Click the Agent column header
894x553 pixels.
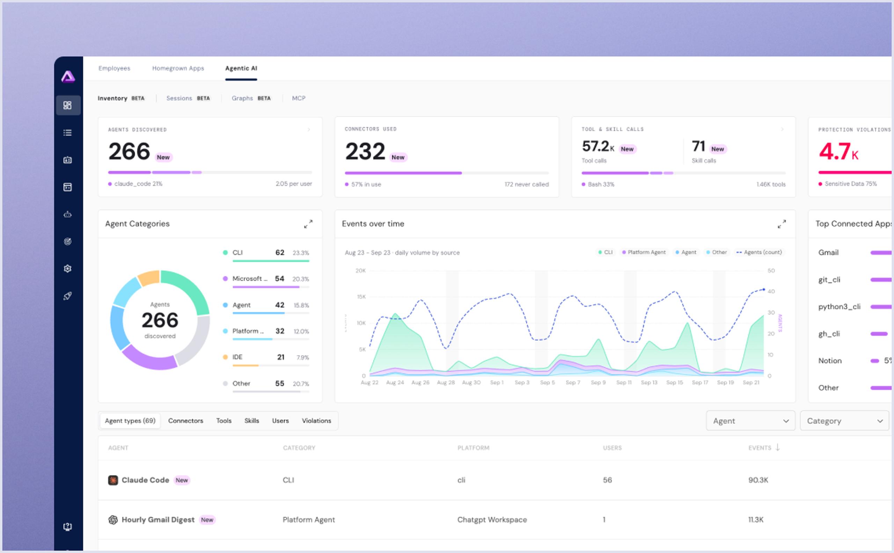point(118,448)
